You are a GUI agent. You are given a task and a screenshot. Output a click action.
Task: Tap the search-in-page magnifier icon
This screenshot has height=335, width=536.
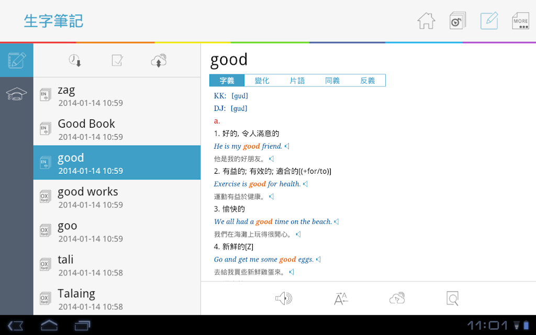pos(452,298)
